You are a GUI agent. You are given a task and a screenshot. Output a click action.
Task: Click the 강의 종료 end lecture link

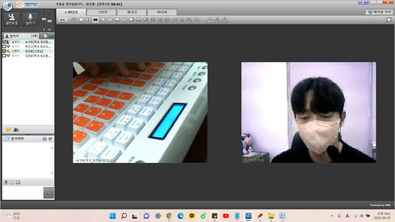tap(363, 3)
